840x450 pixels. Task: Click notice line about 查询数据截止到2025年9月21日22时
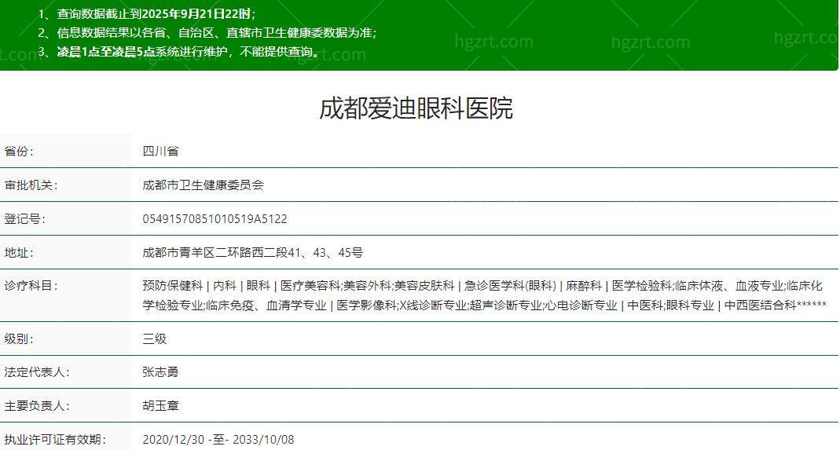(147, 14)
